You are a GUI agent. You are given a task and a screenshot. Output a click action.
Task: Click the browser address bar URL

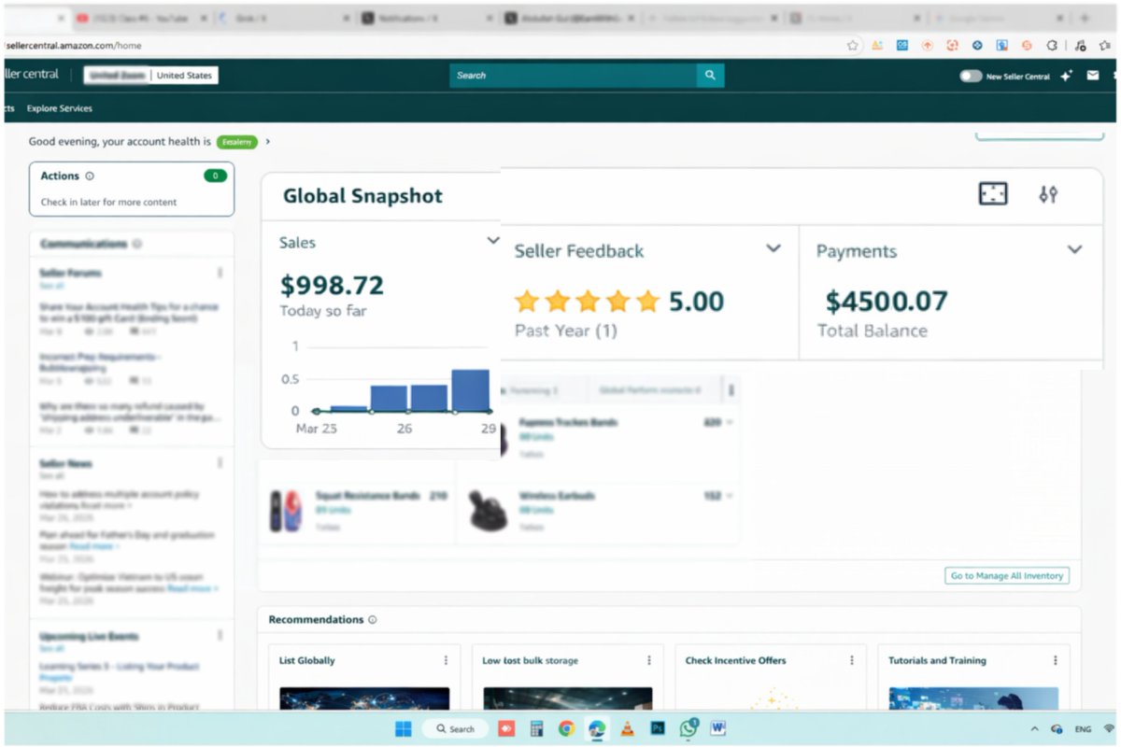72,45
